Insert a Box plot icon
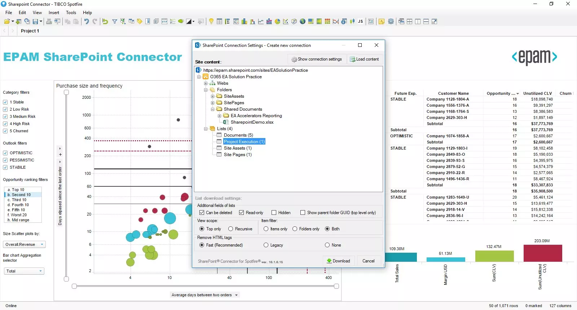Image resolution: width=577 pixels, height=310 pixels. tap(352, 21)
